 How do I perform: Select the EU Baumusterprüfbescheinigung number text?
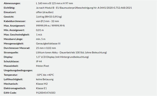[115, 8]
